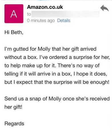The width and height of the screenshot is (112, 138).
Task: Open the pink "A" sender avatar
Action: [14, 14]
